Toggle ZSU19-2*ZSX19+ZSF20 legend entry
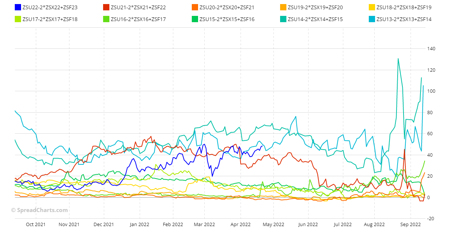 (x=315, y=7)
